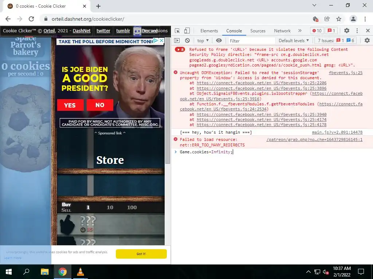Image resolution: width=373 pixels, height=279 pixels.
Task: Select buy amount 1 in store
Action: [x=88, y=207]
